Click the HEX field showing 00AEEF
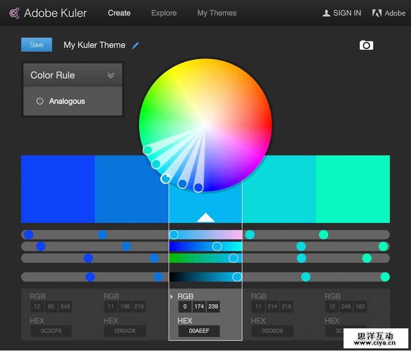Image resolution: width=411 pixels, height=351 pixels. coord(199,331)
